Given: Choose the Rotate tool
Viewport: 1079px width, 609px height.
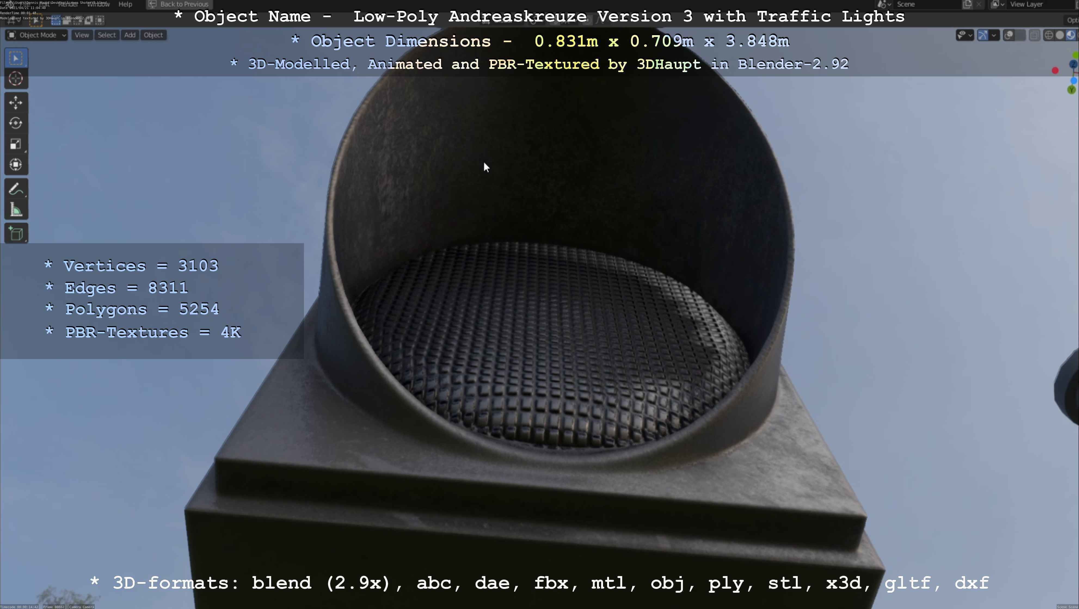Looking at the screenshot, I should click(x=16, y=123).
